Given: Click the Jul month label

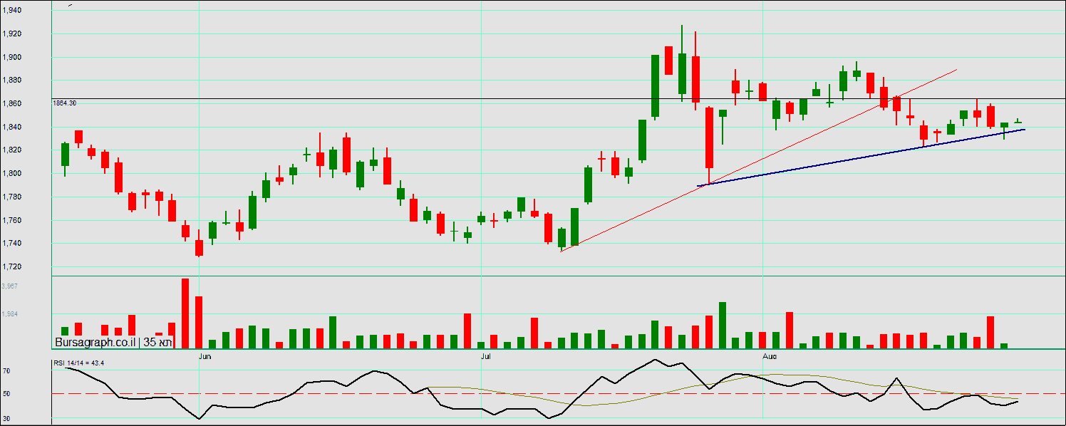Looking at the screenshot, I should 487,355.
